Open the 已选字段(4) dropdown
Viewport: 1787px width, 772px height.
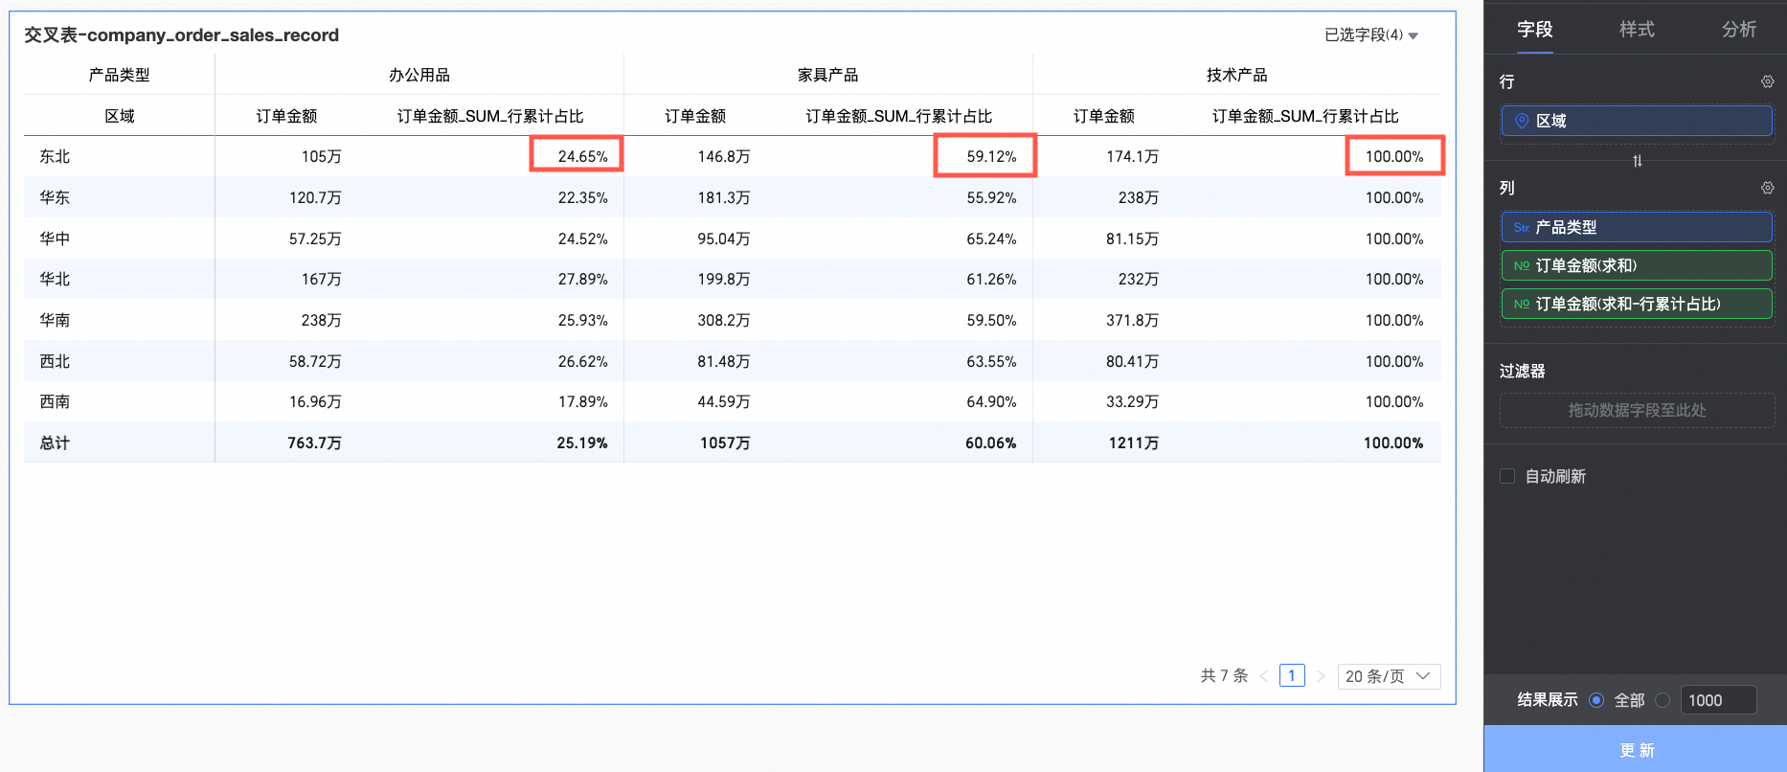[x=1370, y=35]
